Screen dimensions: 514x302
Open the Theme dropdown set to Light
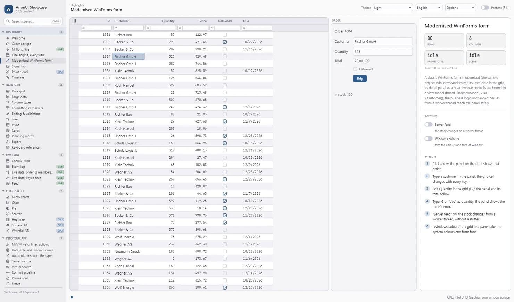pos(392,8)
